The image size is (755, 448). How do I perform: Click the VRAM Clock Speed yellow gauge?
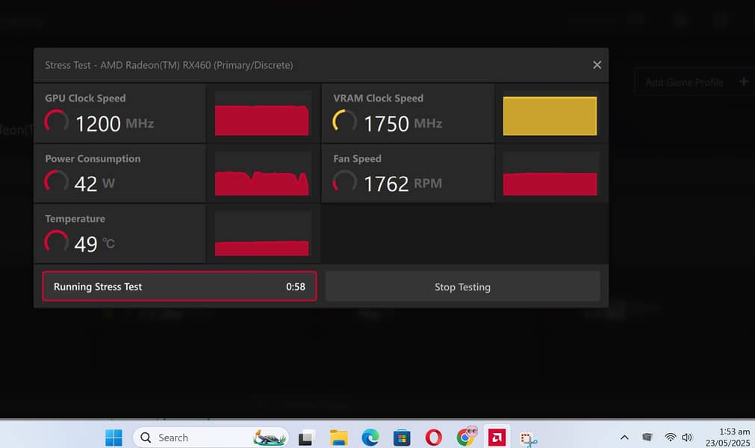coord(345,121)
